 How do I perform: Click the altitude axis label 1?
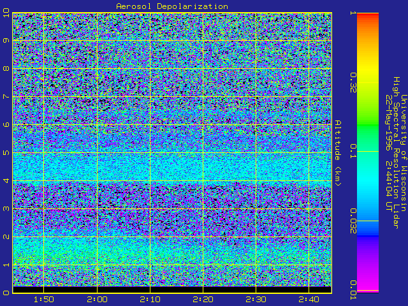pyautogui.click(x=6, y=265)
